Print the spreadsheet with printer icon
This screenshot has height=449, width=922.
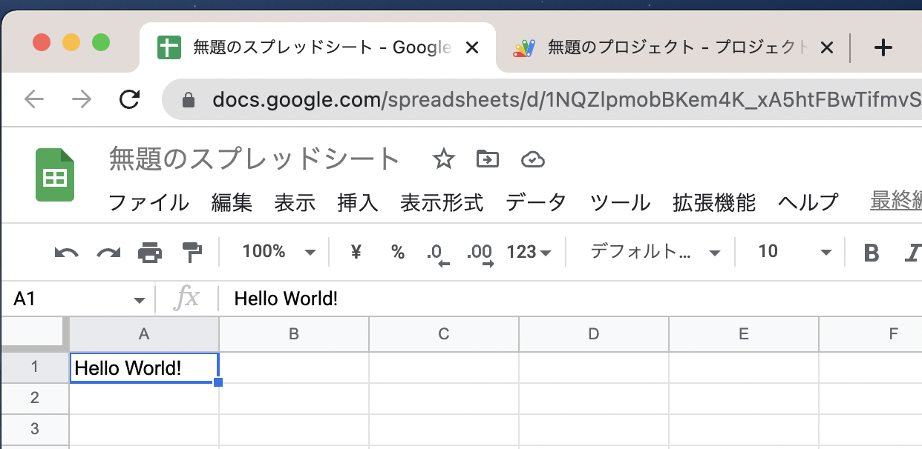click(x=150, y=253)
